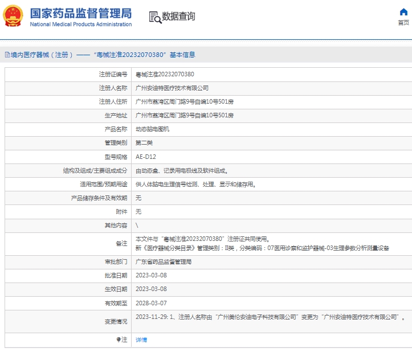Click the national emblem logo

point(13,16)
